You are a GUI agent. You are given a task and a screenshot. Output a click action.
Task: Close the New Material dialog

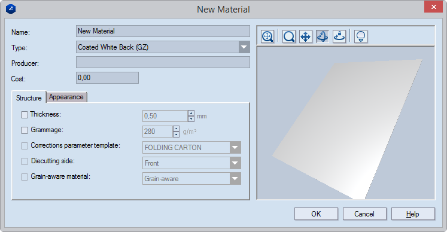[x=433, y=7]
